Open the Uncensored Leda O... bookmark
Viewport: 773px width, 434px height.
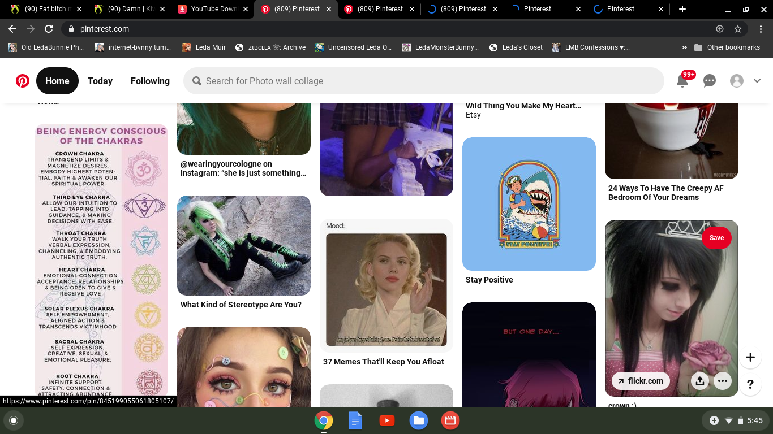pyautogui.click(x=354, y=47)
